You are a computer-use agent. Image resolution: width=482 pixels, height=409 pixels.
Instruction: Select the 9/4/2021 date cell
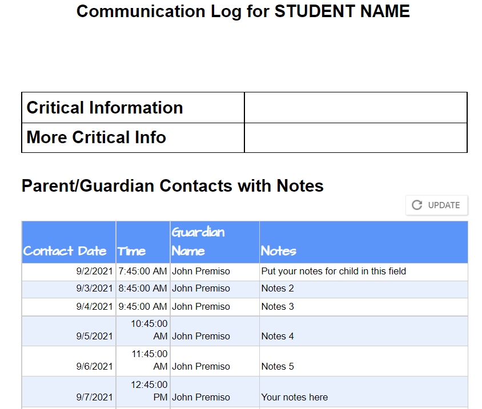pos(69,307)
